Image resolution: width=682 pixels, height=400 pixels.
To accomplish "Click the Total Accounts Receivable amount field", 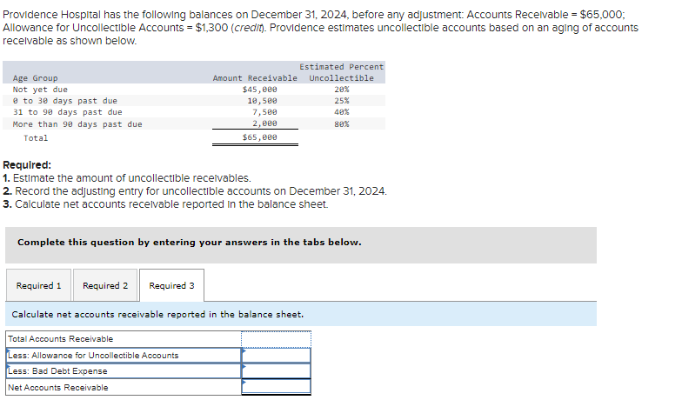I will coord(277,339).
